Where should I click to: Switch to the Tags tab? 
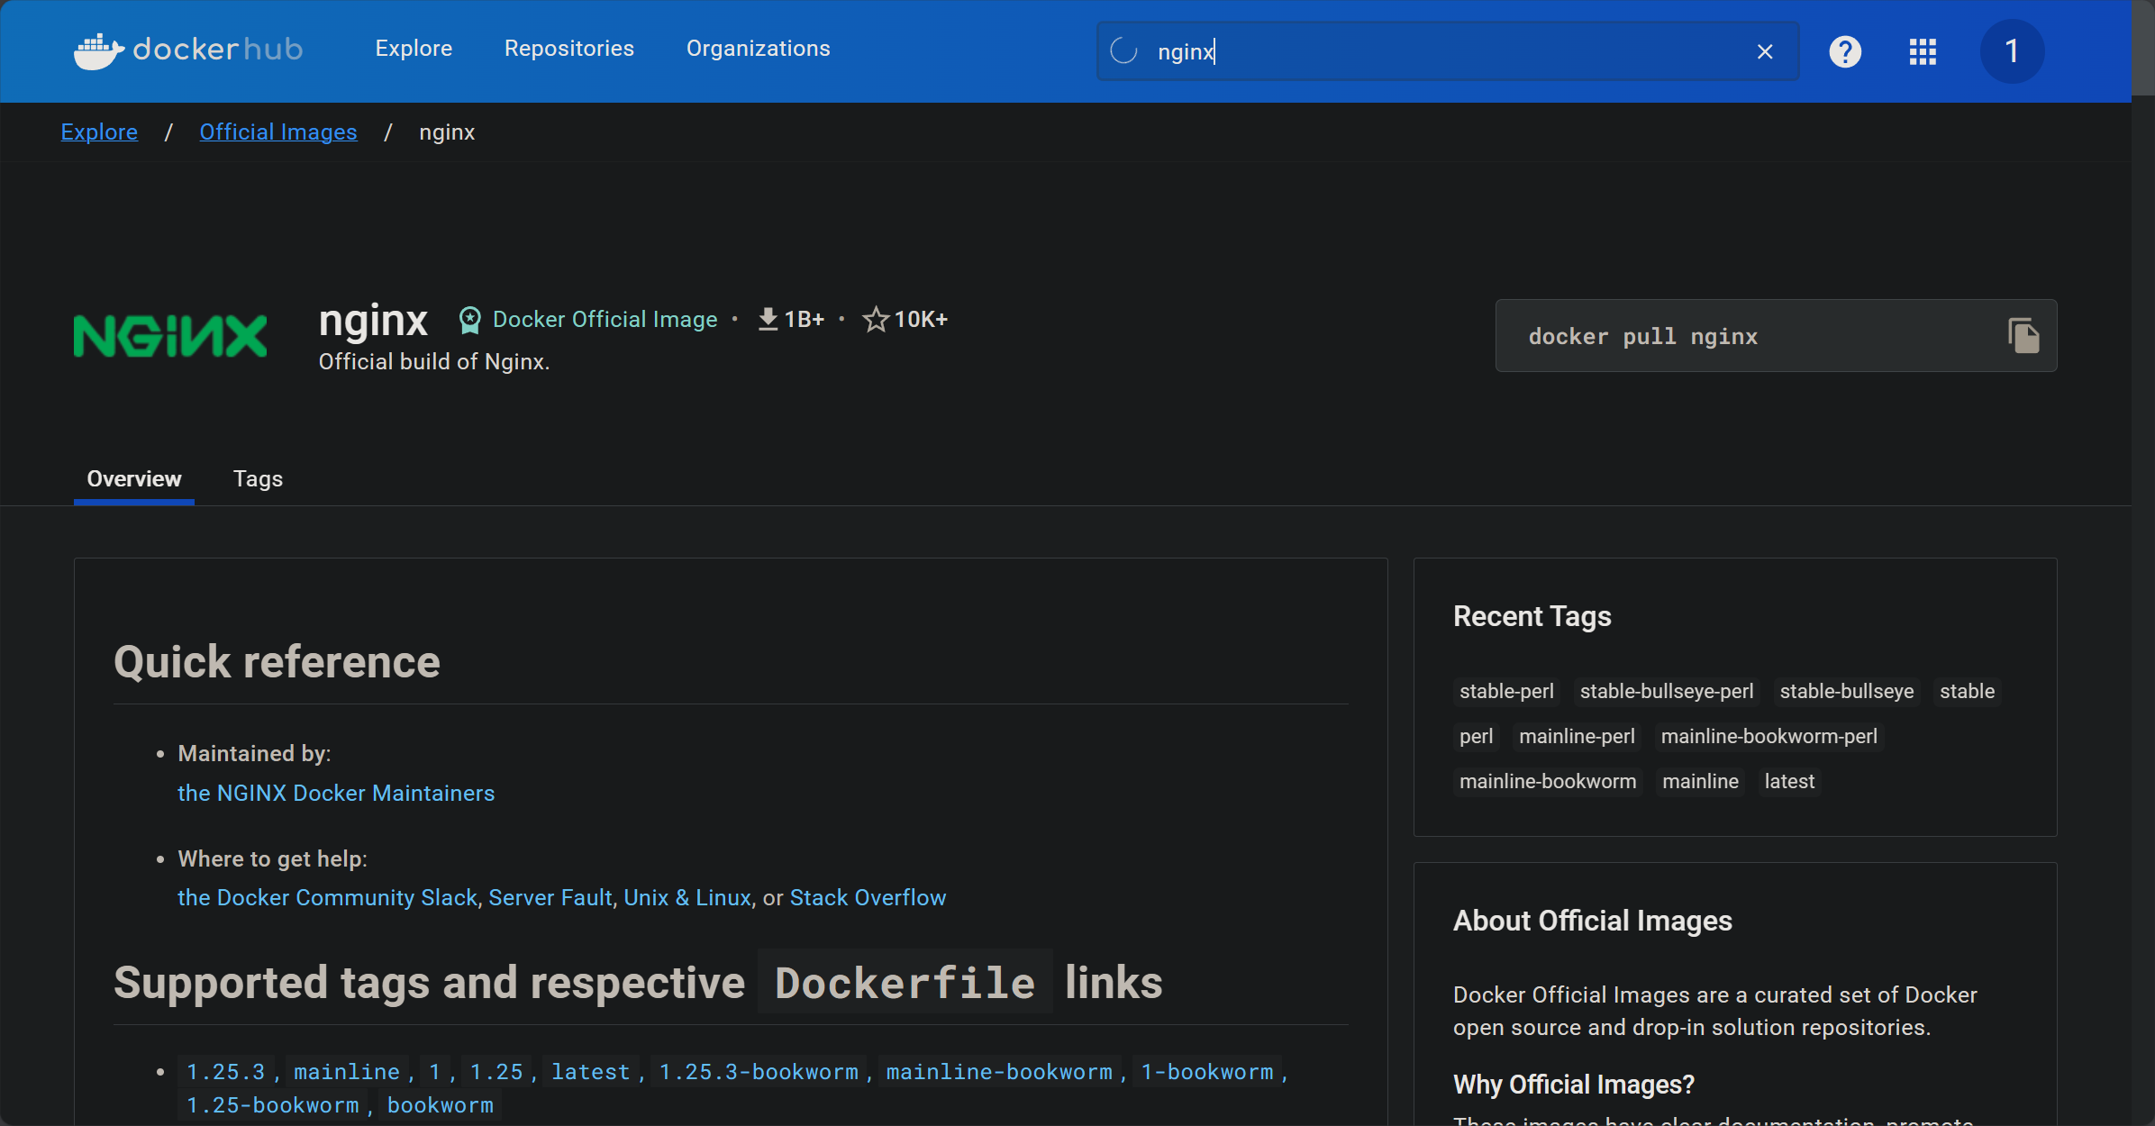coord(258,479)
